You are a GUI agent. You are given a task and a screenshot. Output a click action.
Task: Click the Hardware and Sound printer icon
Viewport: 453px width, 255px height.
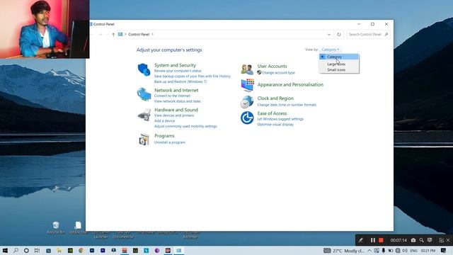[x=144, y=115]
